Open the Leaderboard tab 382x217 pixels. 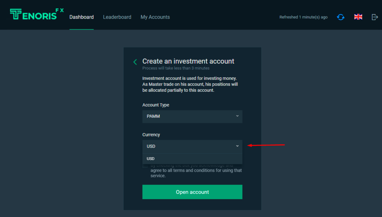pyautogui.click(x=117, y=17)
